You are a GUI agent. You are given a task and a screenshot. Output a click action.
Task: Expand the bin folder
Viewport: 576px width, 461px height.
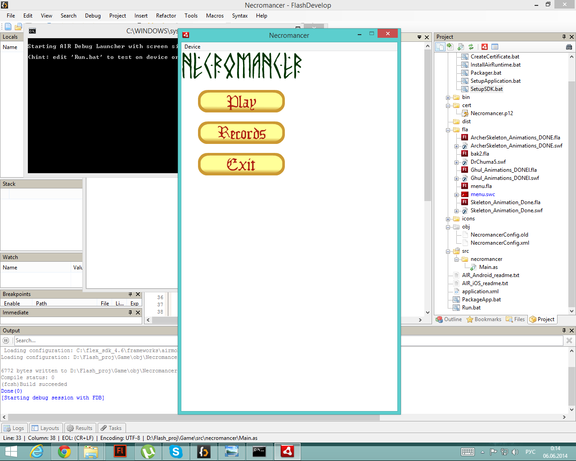coord(448,98)
